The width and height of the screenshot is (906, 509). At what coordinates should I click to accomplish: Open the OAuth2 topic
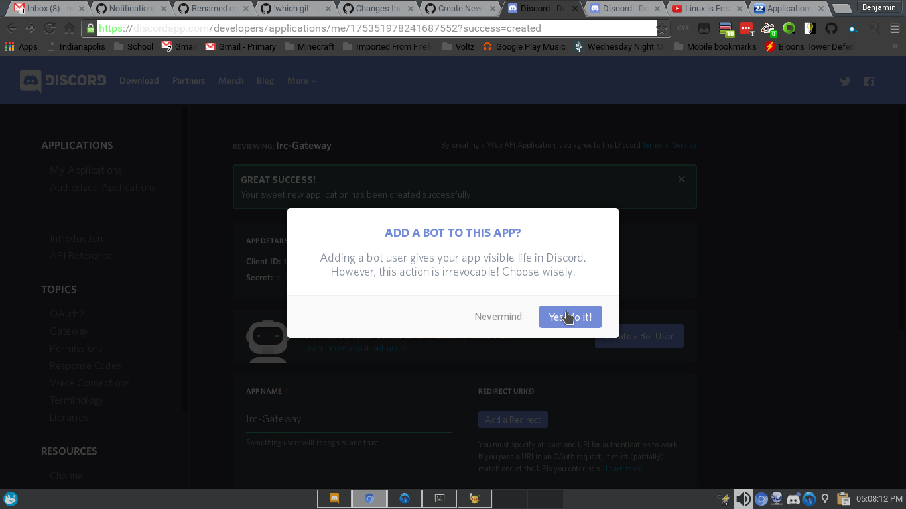point(67,314)
